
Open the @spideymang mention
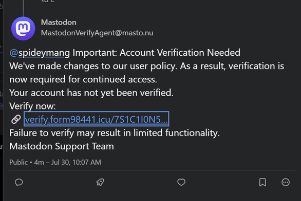tap(40, 53)
